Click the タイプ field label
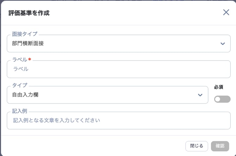 20,85
